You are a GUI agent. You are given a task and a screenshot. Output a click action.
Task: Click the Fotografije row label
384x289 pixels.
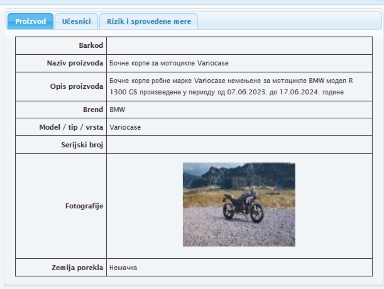(x=84, y=206)
